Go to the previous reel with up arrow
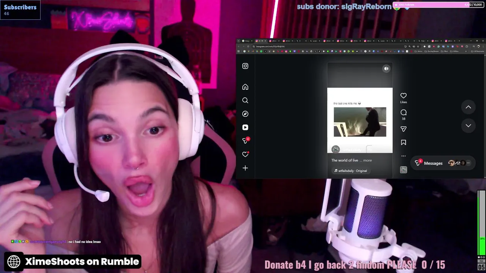 coord(469,107)
